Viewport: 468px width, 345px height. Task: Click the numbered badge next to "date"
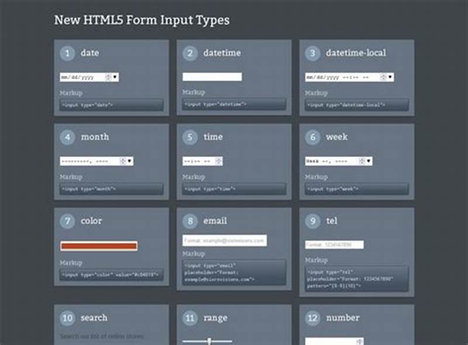[67, 53]
